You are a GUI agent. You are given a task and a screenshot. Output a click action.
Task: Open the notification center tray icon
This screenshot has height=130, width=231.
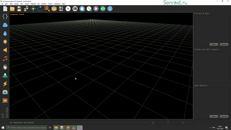[226, 128]
